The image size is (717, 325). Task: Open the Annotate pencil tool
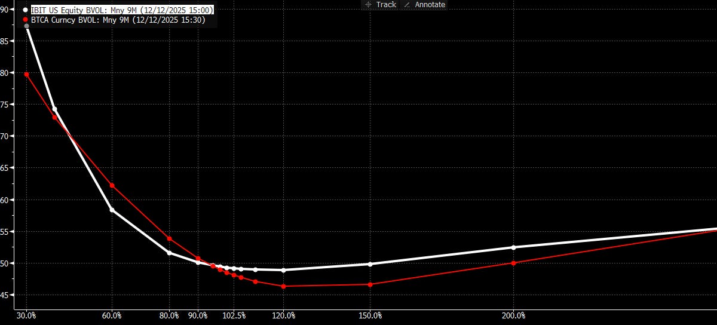[x=425, y=4]
